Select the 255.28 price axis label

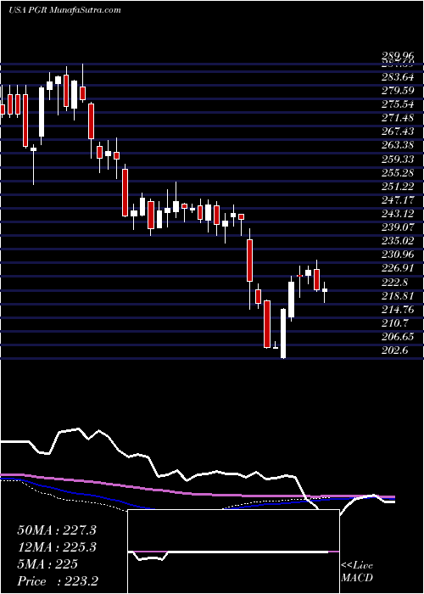(x=397, y=173)
